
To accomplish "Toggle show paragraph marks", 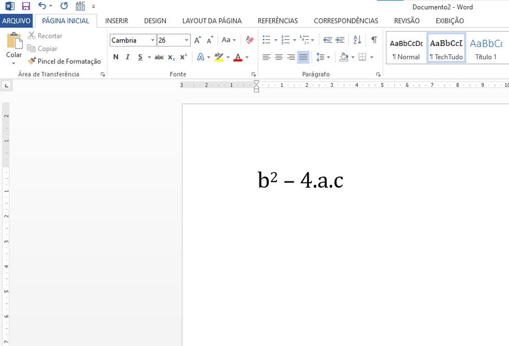I will coord(374,40).
